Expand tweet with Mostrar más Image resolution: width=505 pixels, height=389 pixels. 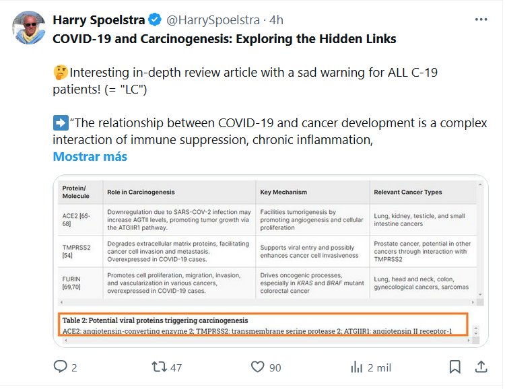[x=90, y=157]
